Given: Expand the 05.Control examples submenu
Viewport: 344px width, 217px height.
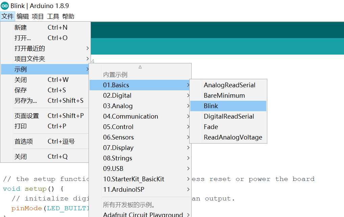Looking at the screenshot, I should (x=140, y=127).
